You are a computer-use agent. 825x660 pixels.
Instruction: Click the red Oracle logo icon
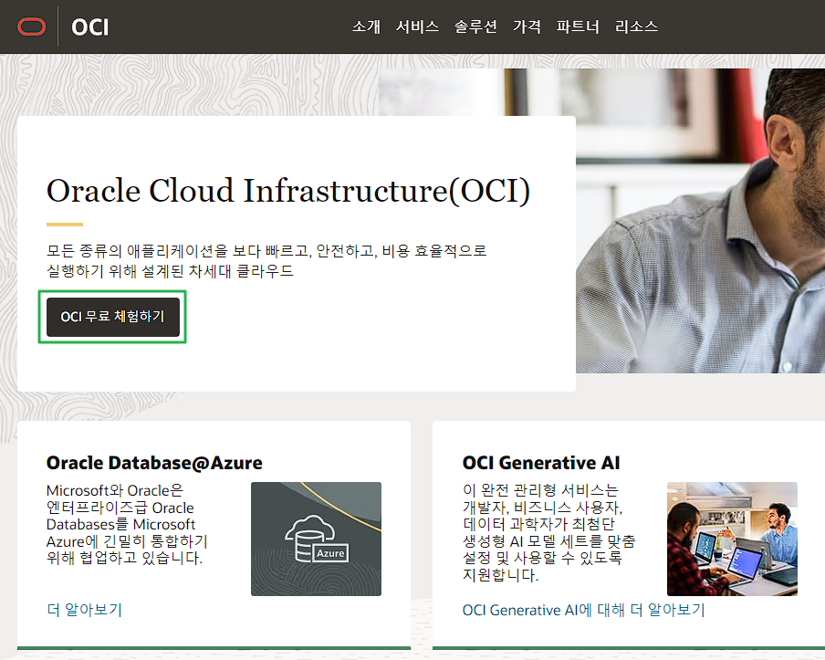(32, 26)
